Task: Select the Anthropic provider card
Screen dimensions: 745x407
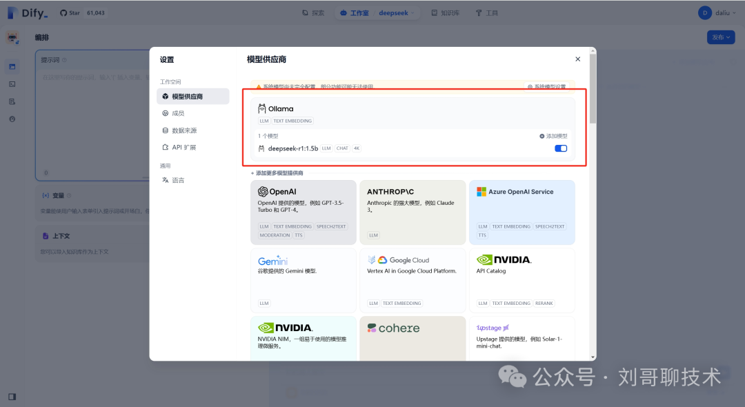Action: [x=413, y=212]
